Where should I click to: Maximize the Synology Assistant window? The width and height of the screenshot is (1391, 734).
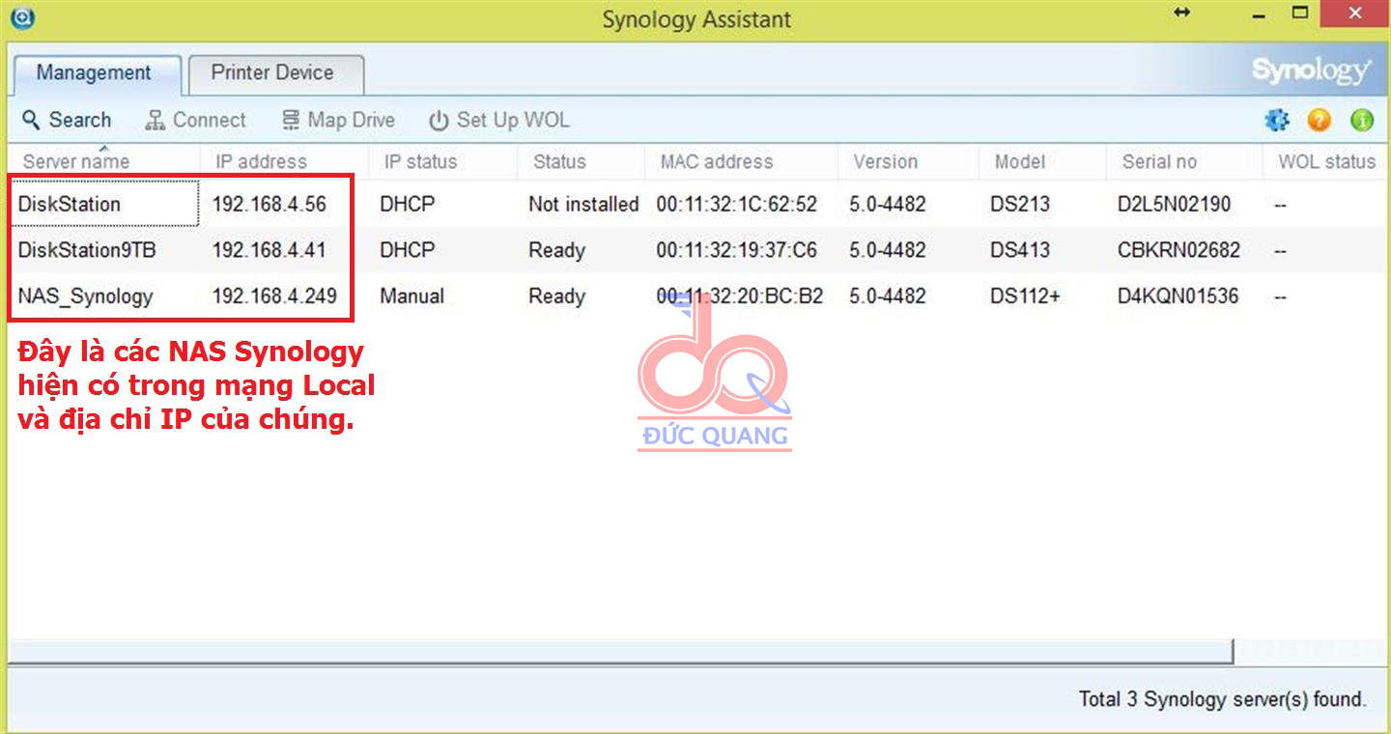(1300, 13)
